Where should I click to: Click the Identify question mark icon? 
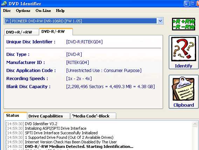(x=184, y=49)
